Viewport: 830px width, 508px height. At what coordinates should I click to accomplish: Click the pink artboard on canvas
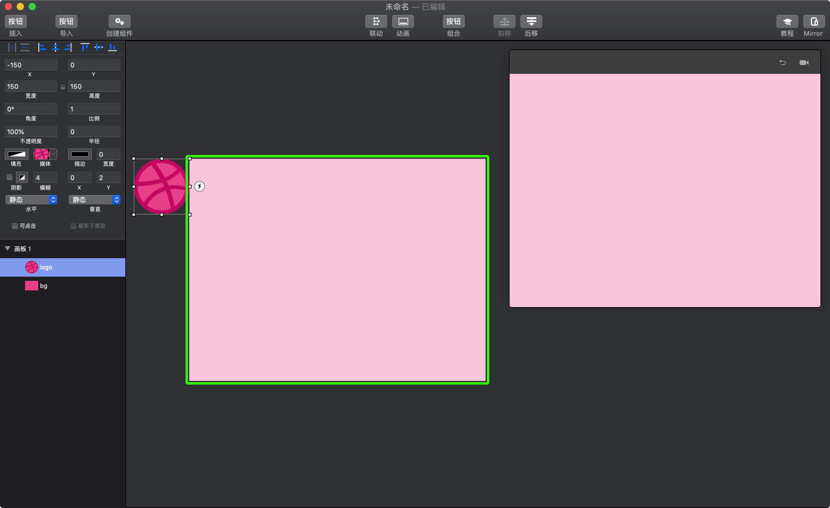338,270
